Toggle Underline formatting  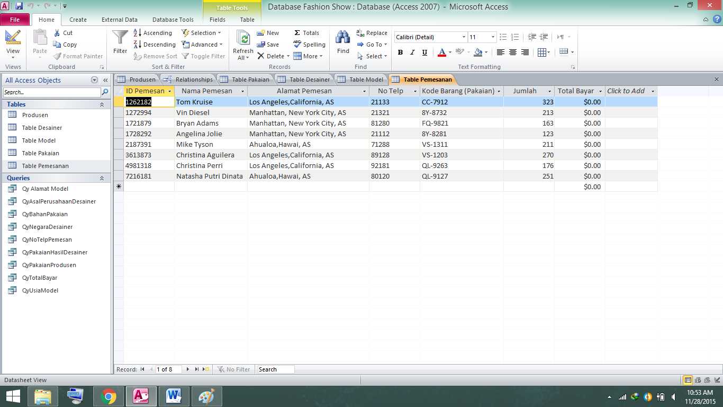coord(424,52)
